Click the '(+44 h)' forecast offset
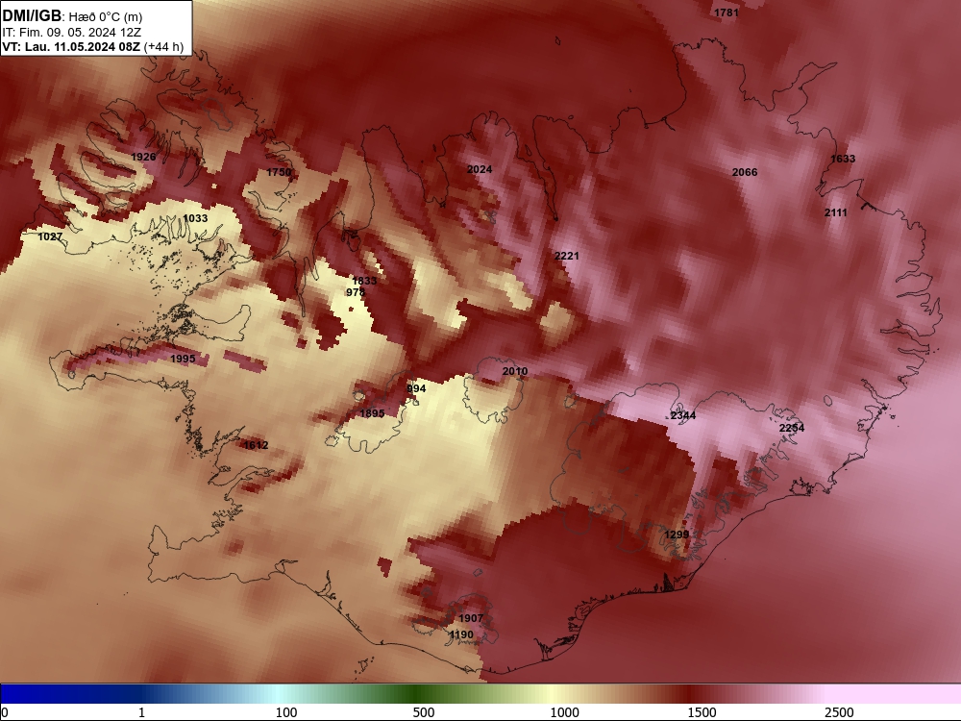Image resolution: width=961 pixels, height=721 pixels. click(x=163, y=46)
